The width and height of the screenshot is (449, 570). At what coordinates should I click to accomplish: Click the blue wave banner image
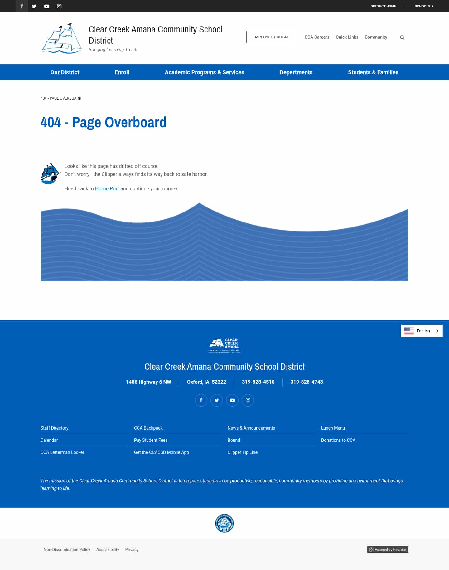(224, 242)
